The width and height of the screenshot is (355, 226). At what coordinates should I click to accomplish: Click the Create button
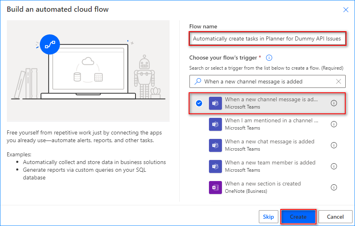pos(298,217)
